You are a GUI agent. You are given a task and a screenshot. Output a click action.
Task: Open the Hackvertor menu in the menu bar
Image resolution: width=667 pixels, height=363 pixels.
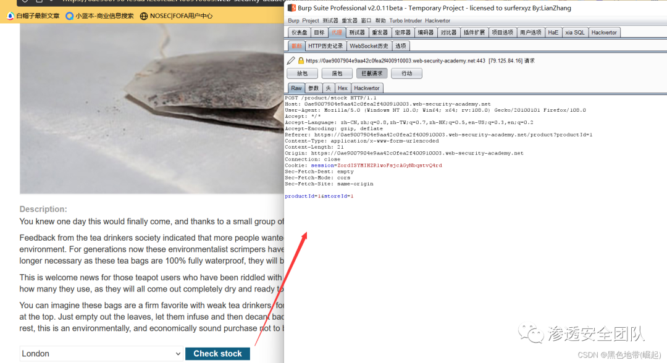pos(437,20)
